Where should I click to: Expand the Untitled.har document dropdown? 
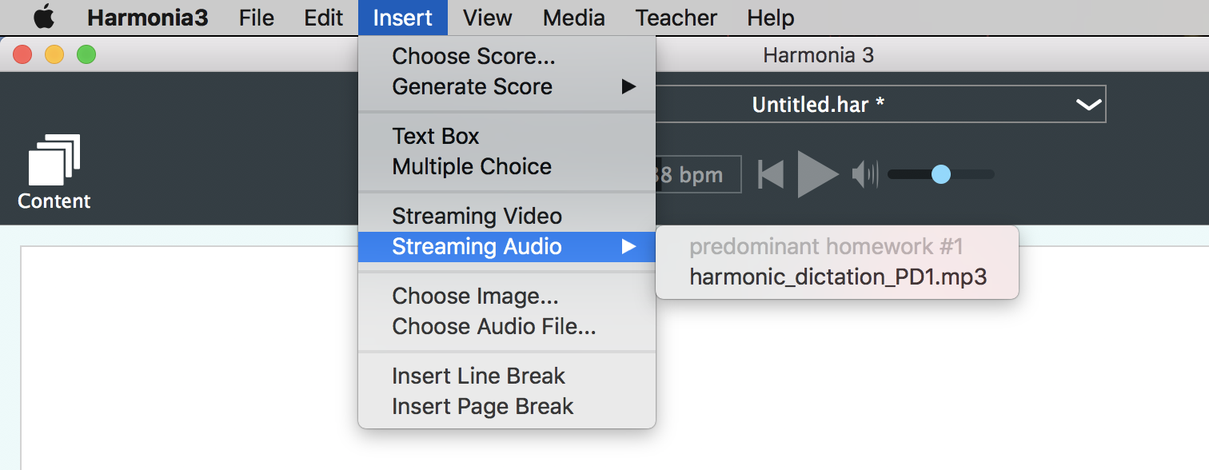point(1088,105)
